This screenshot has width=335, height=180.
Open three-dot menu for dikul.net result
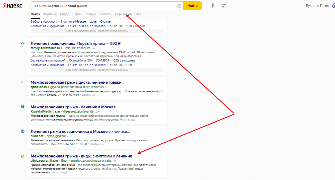coord(69,136)
